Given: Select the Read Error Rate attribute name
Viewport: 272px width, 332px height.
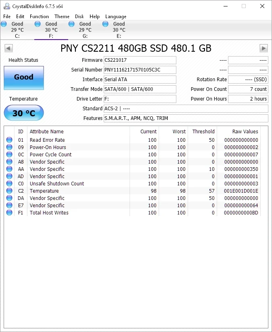Looking at the screenshot, I should (x=47, y=140).
